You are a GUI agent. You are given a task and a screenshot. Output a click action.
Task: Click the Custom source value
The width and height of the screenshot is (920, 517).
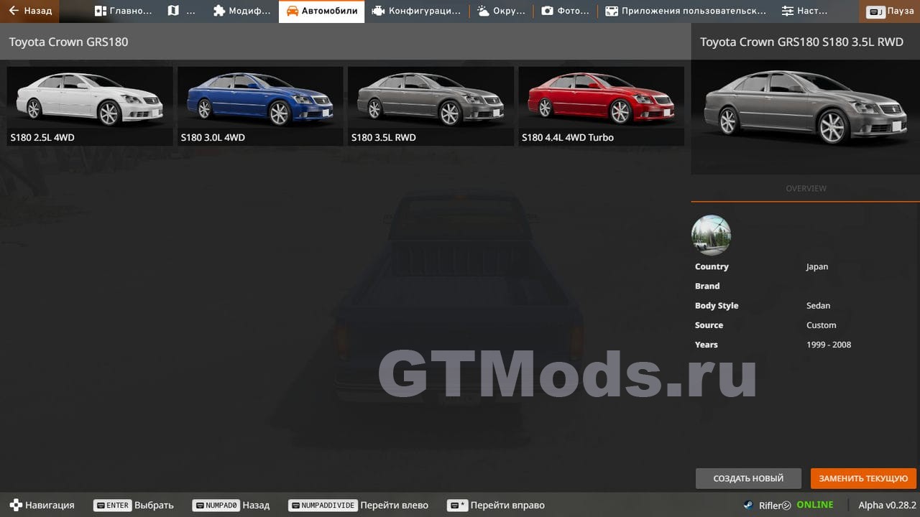click(x=821, y=325)
